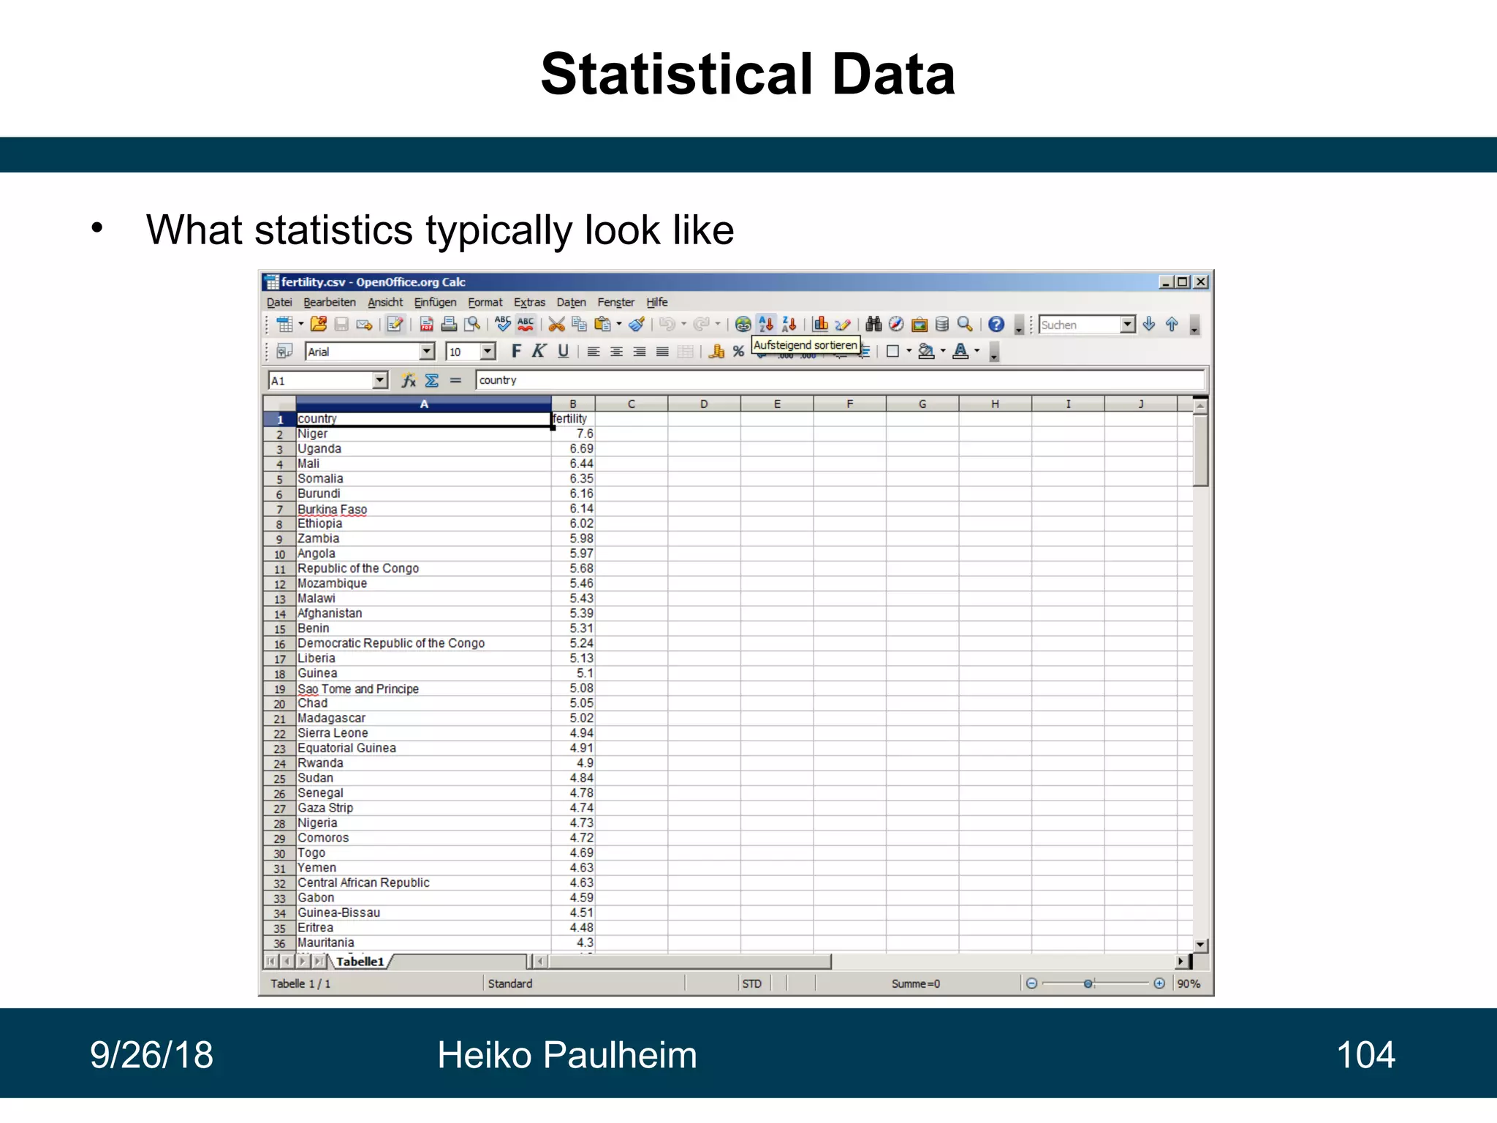The image size is (1497, 1123).
Task: Find previous with the up arrow
Action: [1172, 325]
